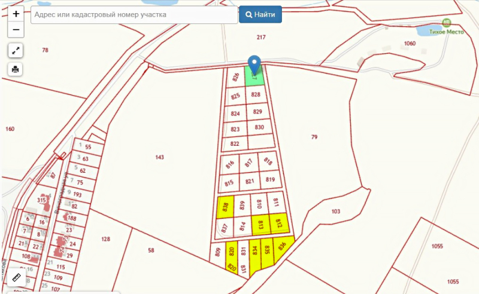This screenshot has width=479, height=294.
Task: Select yellow parcel 838
Action: point(225,207)
